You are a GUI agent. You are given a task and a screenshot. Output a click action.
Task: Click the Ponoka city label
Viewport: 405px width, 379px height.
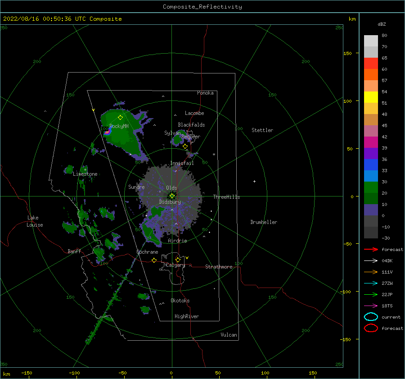205,93
